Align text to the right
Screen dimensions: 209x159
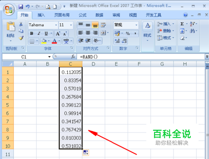(95, 33)
